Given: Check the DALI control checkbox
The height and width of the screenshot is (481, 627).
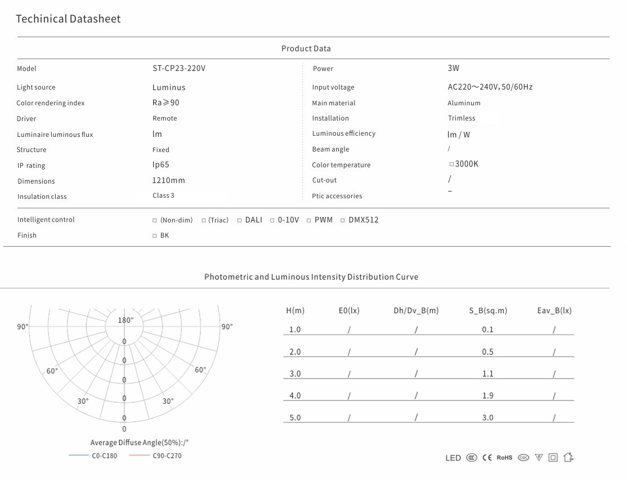Looking at the screenshot, I should [x=239, y=220].
